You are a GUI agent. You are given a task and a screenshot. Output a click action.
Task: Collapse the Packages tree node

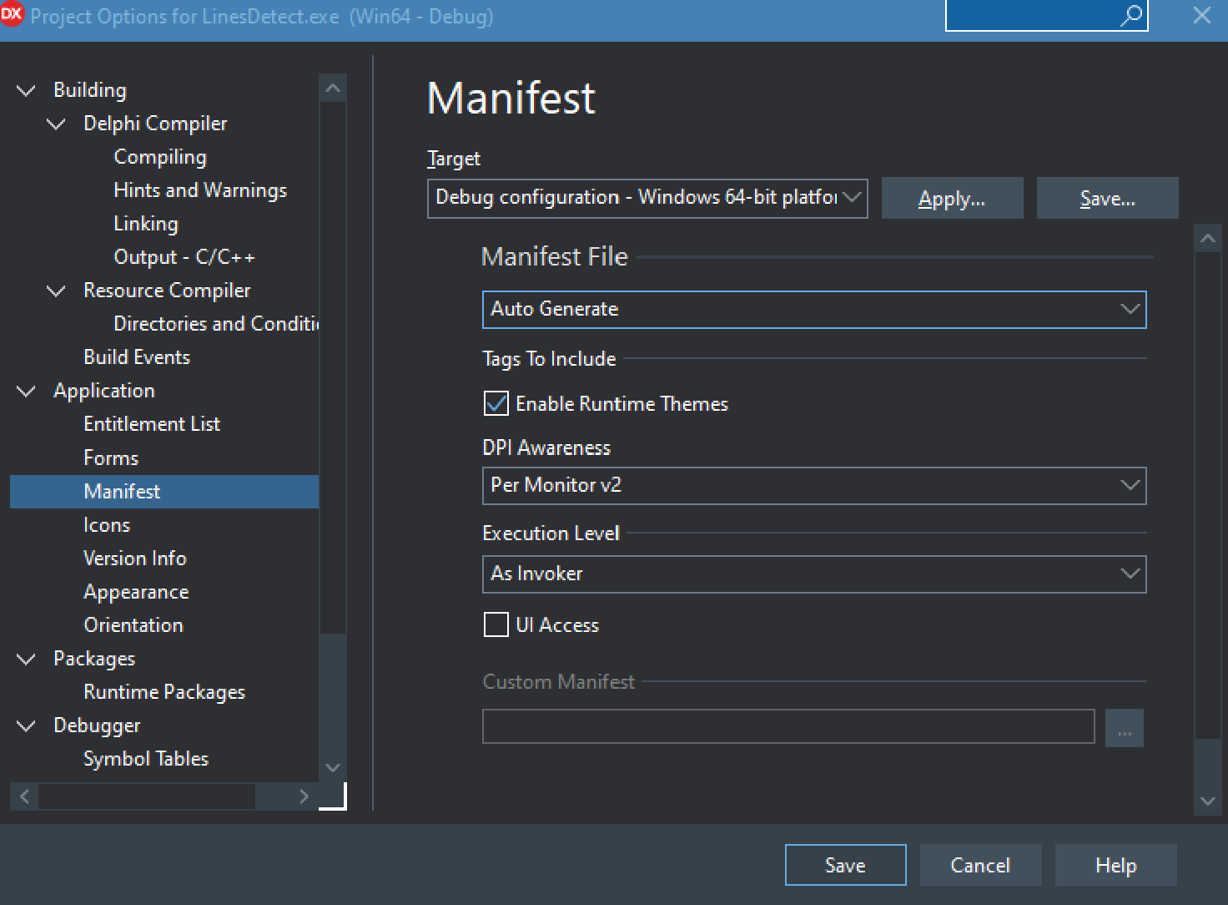(27, 659)
